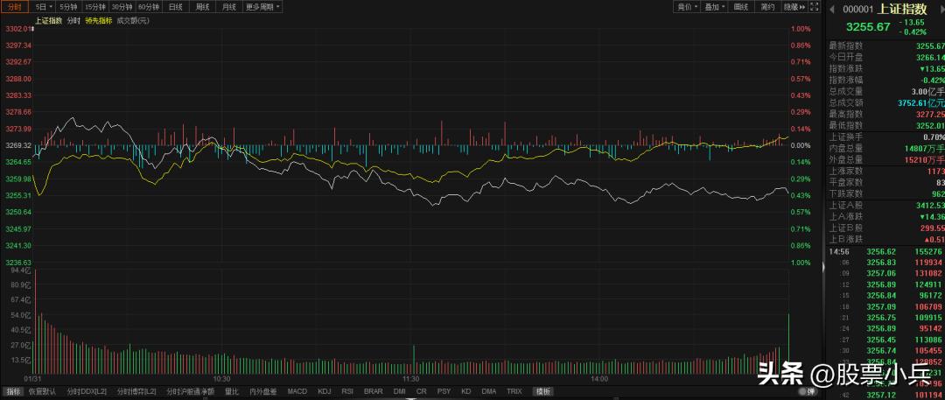The width and height of the screenshot is (945, 400).
Task: Select the 60分钟 period tab
Action: tap(147, 7)
